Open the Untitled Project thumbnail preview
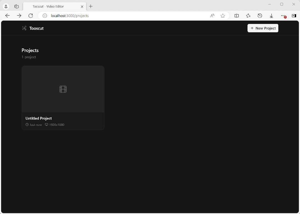 point(63,89)
